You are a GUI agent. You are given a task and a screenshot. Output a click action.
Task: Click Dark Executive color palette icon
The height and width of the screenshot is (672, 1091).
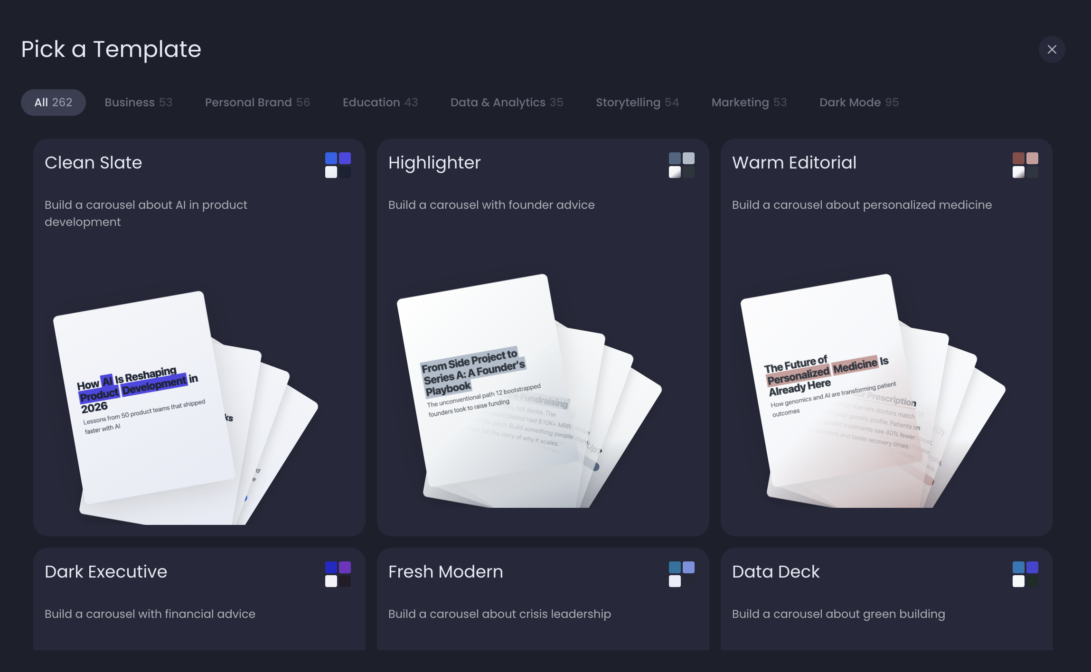pyautogui.click(x=338, y=574)
